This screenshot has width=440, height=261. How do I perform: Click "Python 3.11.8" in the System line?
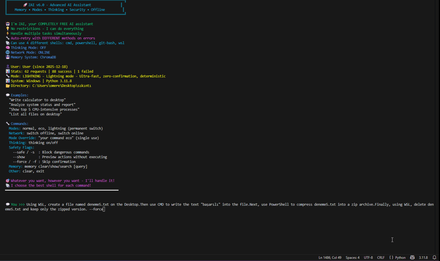coord(59,81)
